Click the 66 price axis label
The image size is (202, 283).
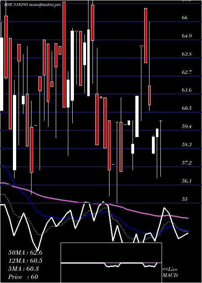tap(185, 18)
